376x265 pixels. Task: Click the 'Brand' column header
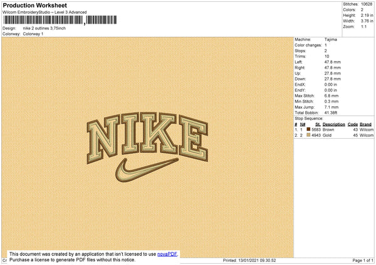tap(366, 124)
